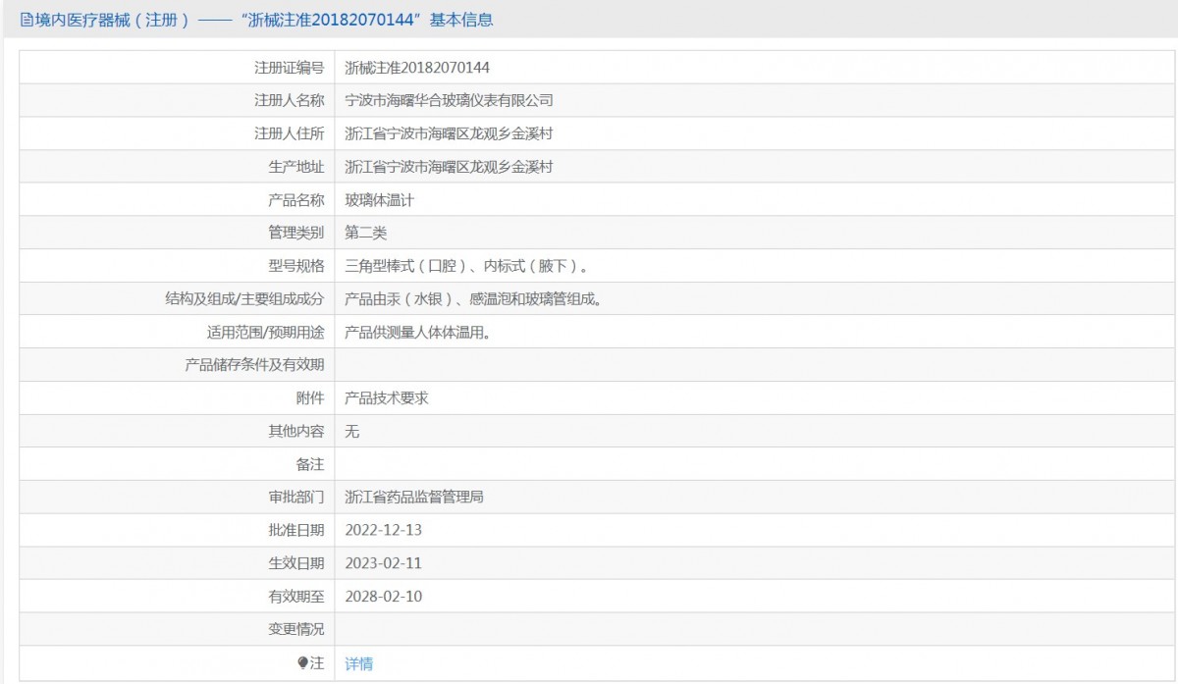The width and height of the screenshot is (1178, 684).
Task: Click management category 第二类
Action: [x=366, y=233]
